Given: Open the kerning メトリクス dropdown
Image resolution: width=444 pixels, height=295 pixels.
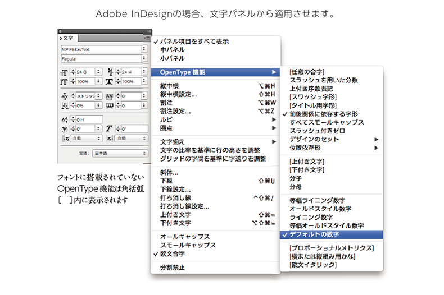Looking at the screenshot, I should click(x=98, y=96).
